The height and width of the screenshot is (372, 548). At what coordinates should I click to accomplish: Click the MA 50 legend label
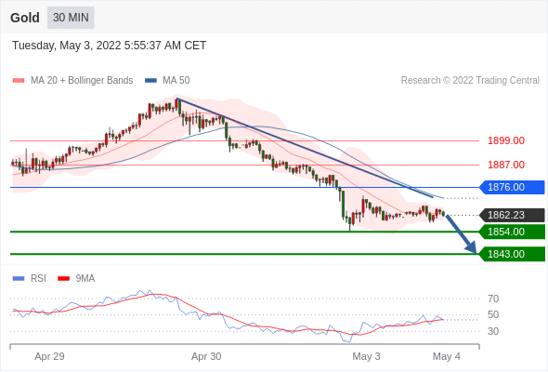[176, 81]
